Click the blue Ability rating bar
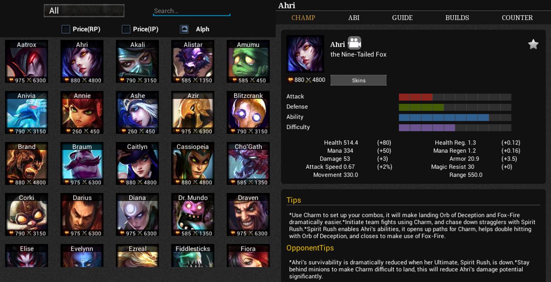This screenshot has width=551, height=282. click(x=455, y=117)
